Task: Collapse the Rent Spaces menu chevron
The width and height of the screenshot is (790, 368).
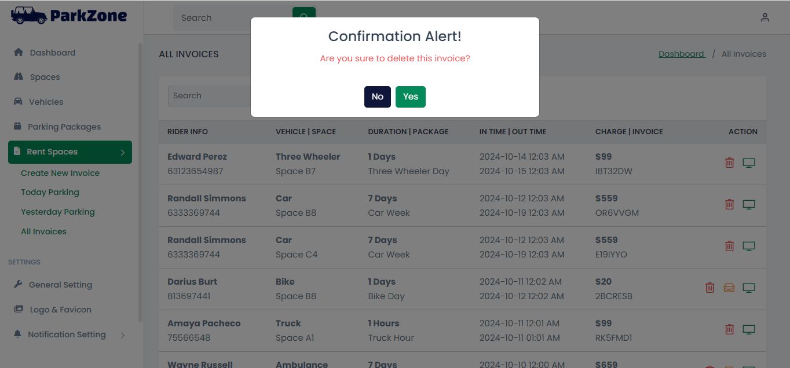Action: coord(123,152)
